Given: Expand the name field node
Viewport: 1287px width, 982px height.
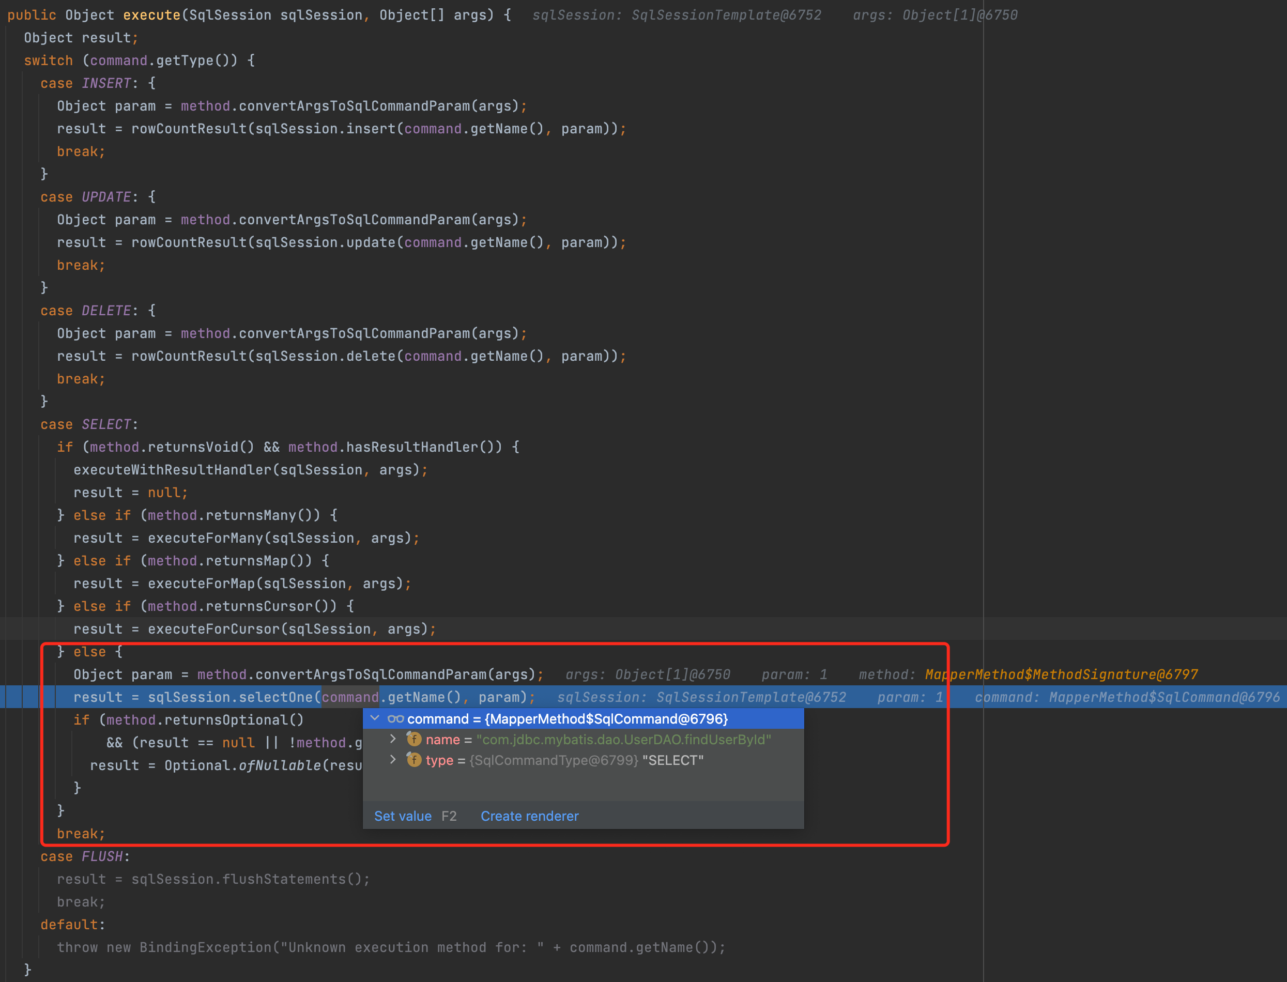Looking at the screenshot, I should tap(393, 740).
